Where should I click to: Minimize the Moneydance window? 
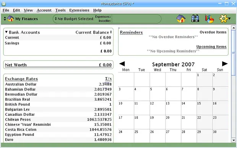pos(220,3)
